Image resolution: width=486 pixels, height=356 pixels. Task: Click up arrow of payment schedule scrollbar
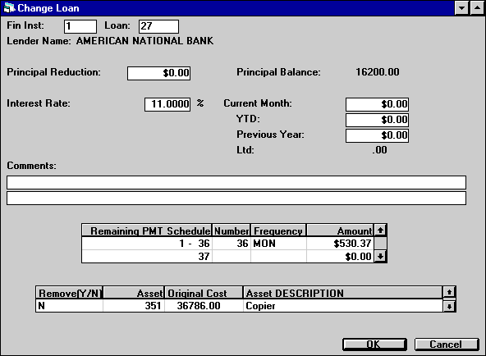(x=380, y=230)
